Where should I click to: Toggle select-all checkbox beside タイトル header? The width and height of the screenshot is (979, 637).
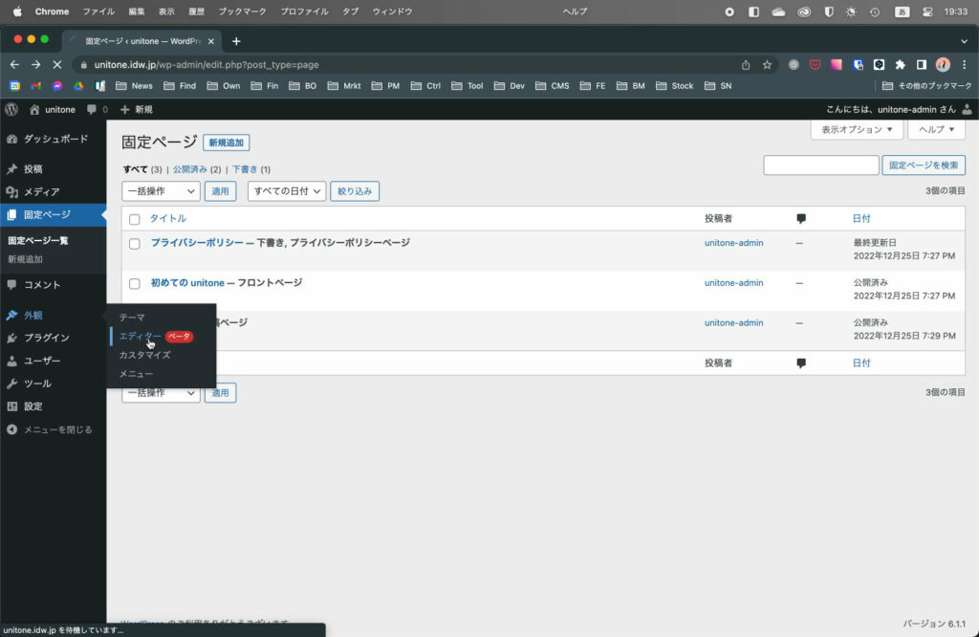[x=135, y=219]
